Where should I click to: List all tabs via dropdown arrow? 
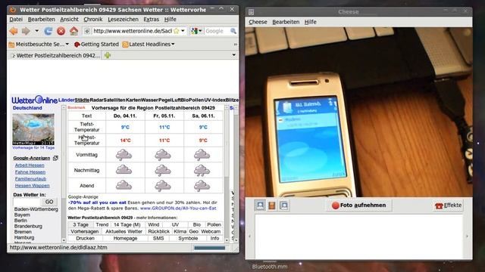[234, 55]
